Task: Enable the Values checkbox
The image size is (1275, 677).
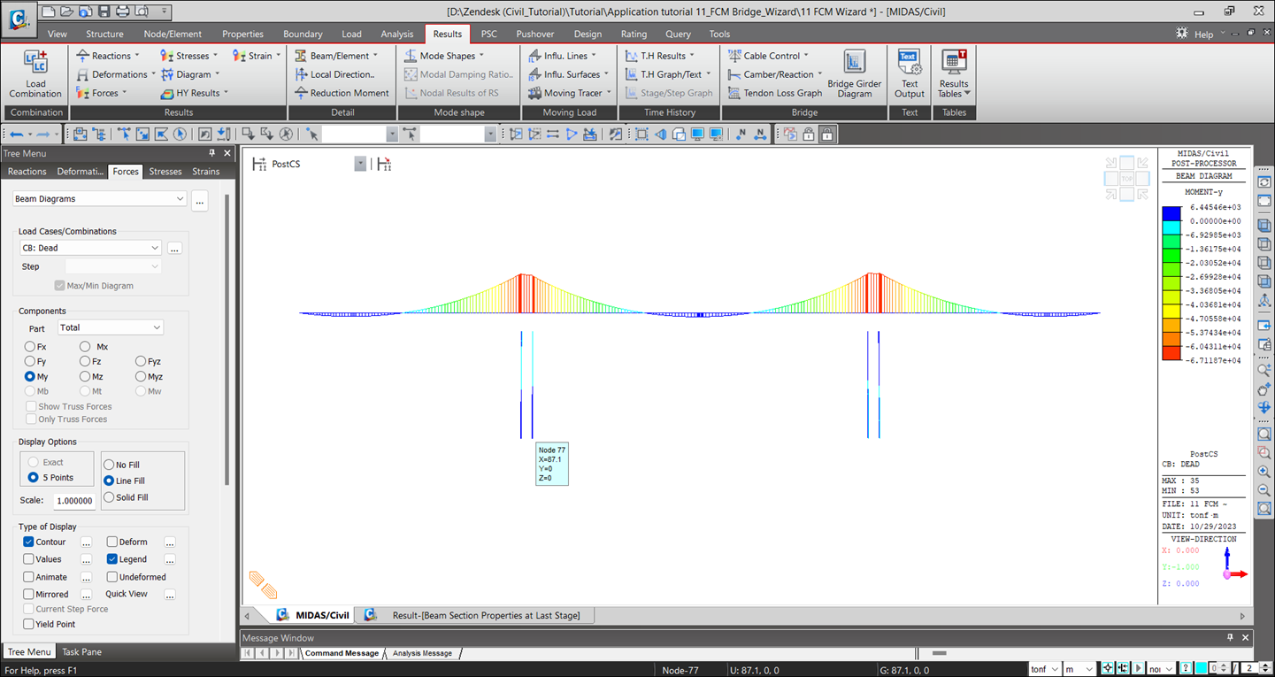Action: tap(29, 559)
